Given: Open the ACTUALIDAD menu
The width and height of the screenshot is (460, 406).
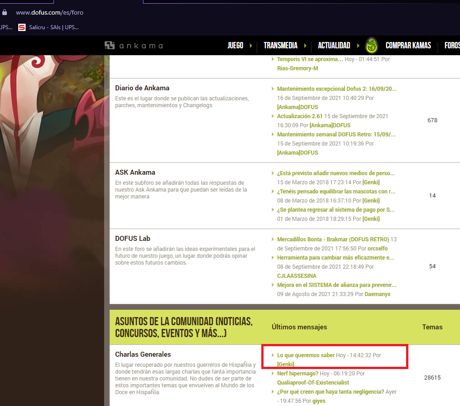Looking at the screenshot, I should point(334,46).
